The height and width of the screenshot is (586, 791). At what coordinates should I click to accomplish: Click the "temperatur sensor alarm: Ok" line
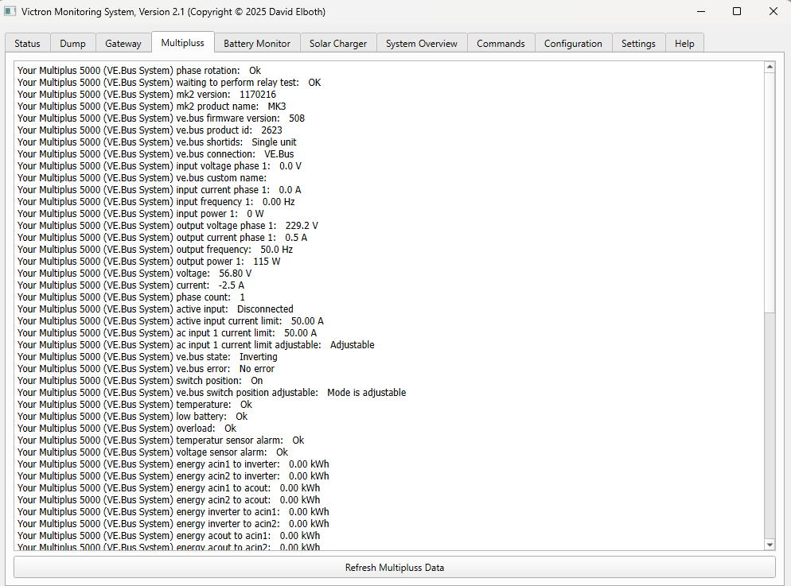click(161, 440)
